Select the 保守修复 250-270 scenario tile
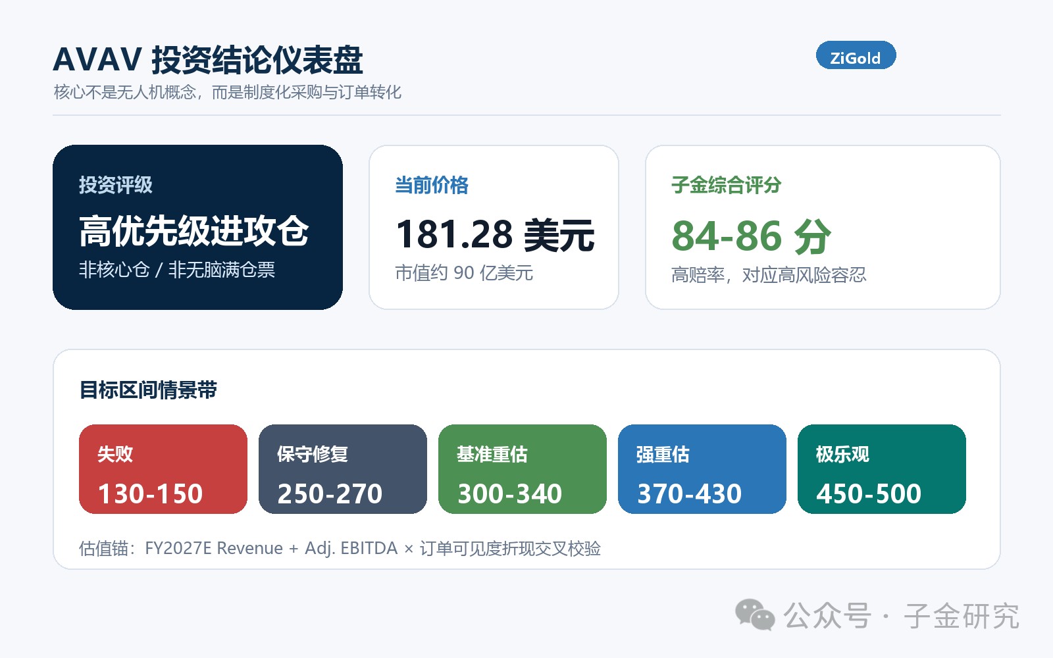The image size is (1053, 658). 343,469
